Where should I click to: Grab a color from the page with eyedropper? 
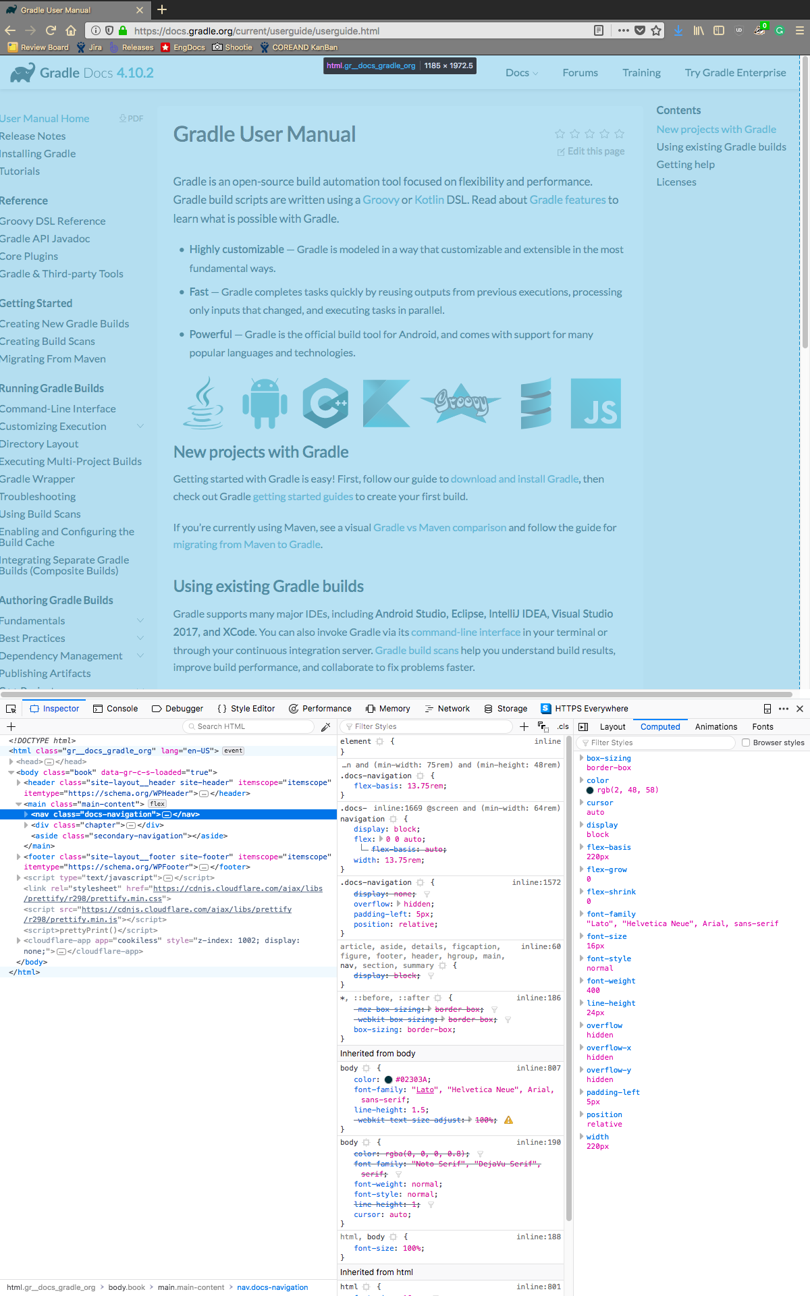pos(326,726)
